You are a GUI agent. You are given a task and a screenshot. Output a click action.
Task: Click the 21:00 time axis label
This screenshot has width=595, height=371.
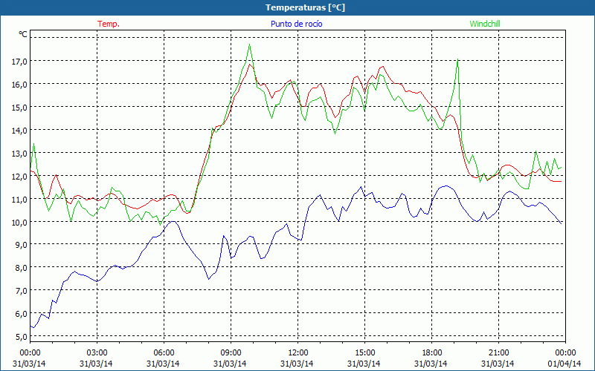point(498,353)
